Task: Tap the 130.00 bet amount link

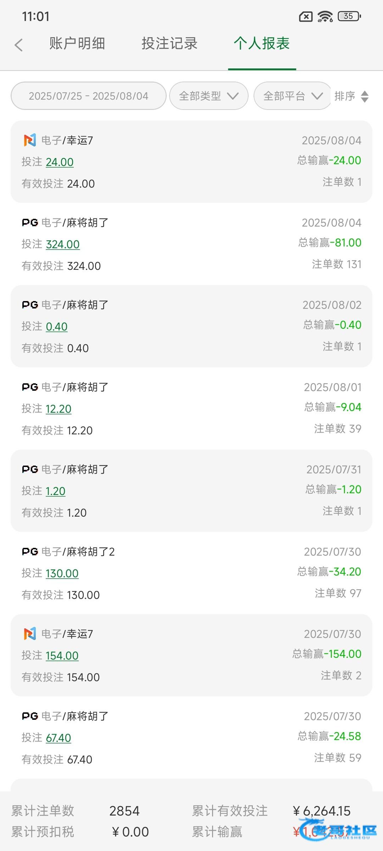Action: [x=62, y=573]
